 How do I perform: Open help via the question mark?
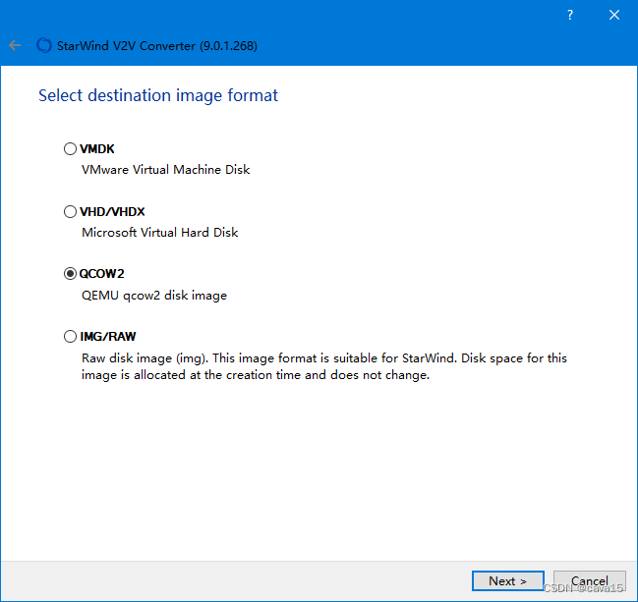tap(570, 15)
